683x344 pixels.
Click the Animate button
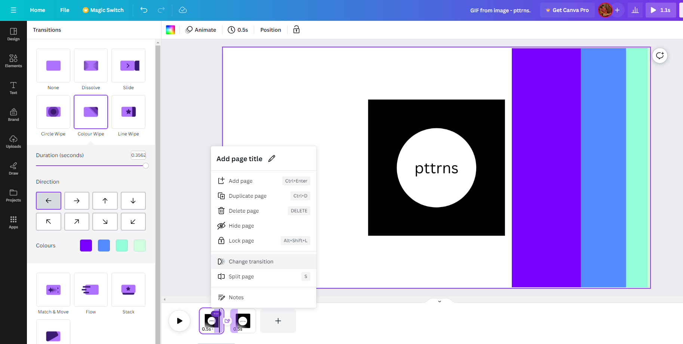tap(201, 30)
